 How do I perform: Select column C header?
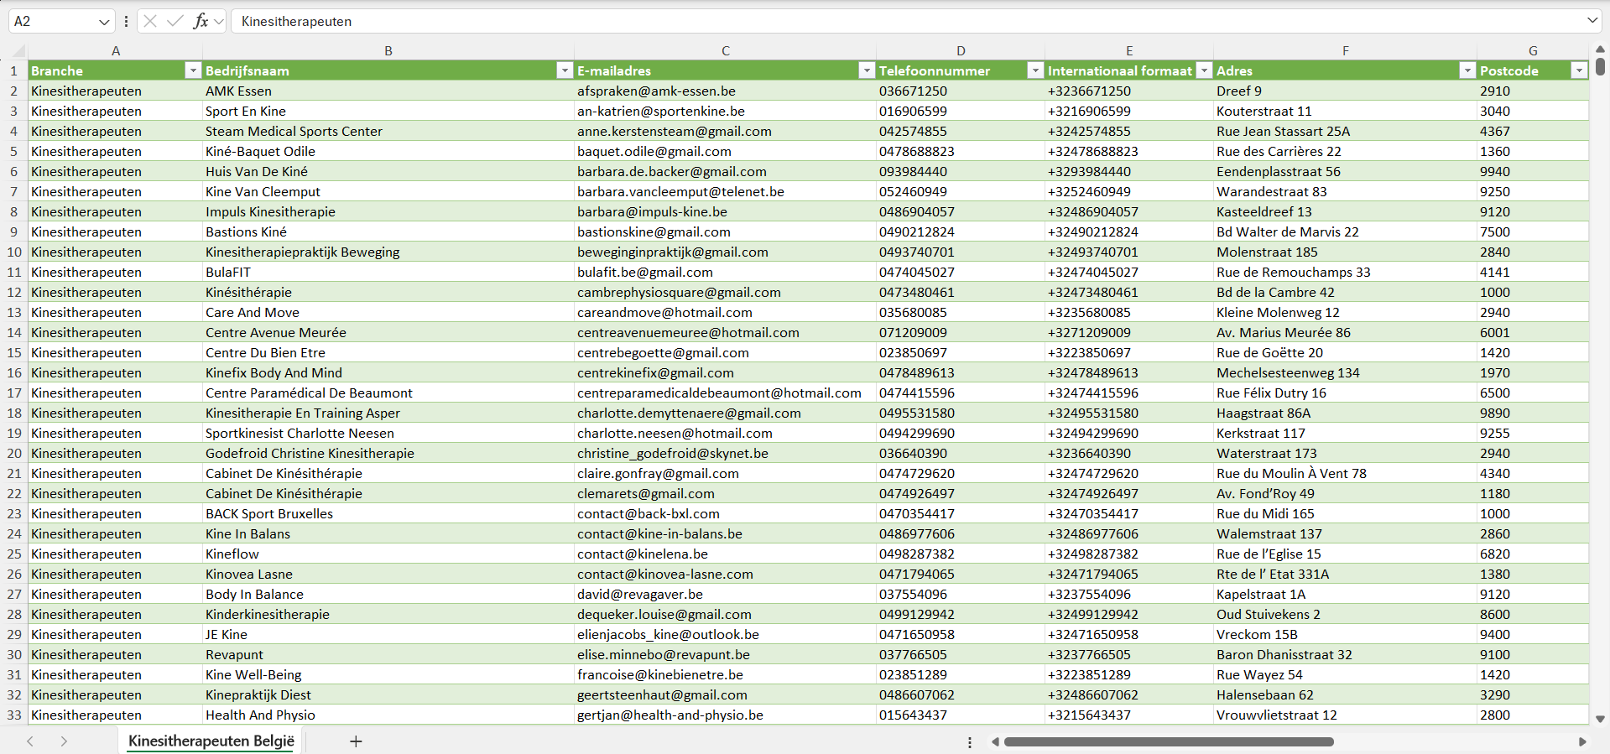(725, 51)
